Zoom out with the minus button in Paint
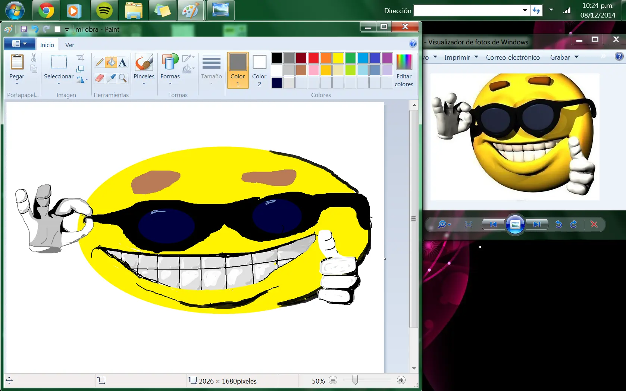Screen dimensions: 626x391 pos(333,380)
